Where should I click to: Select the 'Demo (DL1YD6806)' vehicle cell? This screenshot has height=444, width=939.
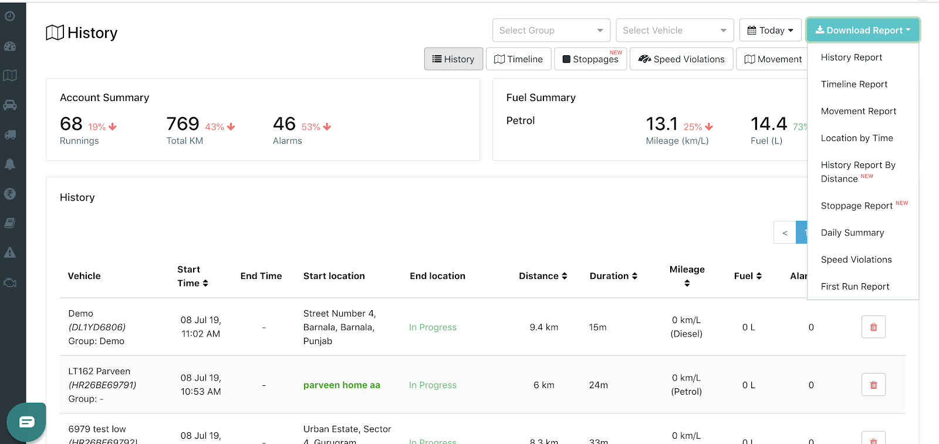[97, 327]
